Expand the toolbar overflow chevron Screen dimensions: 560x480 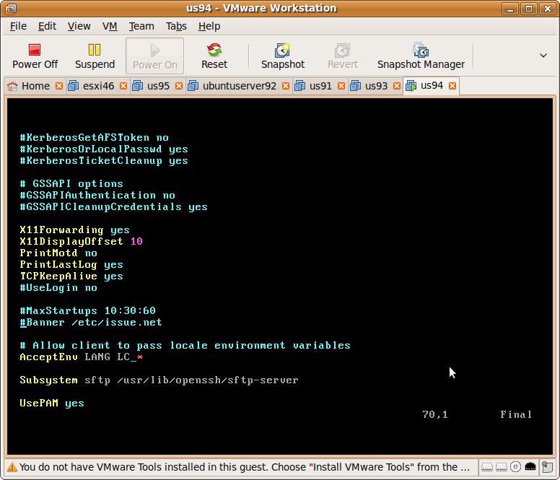[543, 56]
